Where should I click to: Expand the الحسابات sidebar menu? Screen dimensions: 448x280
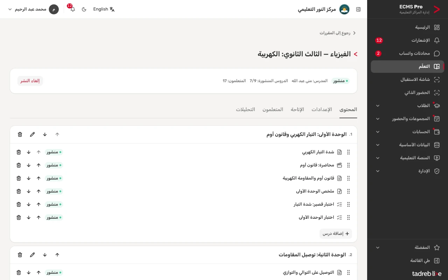(408, 132)
